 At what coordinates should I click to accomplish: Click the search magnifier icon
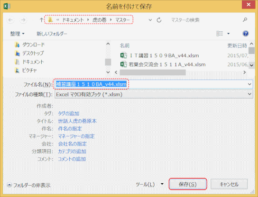click(x=245, y=20)
